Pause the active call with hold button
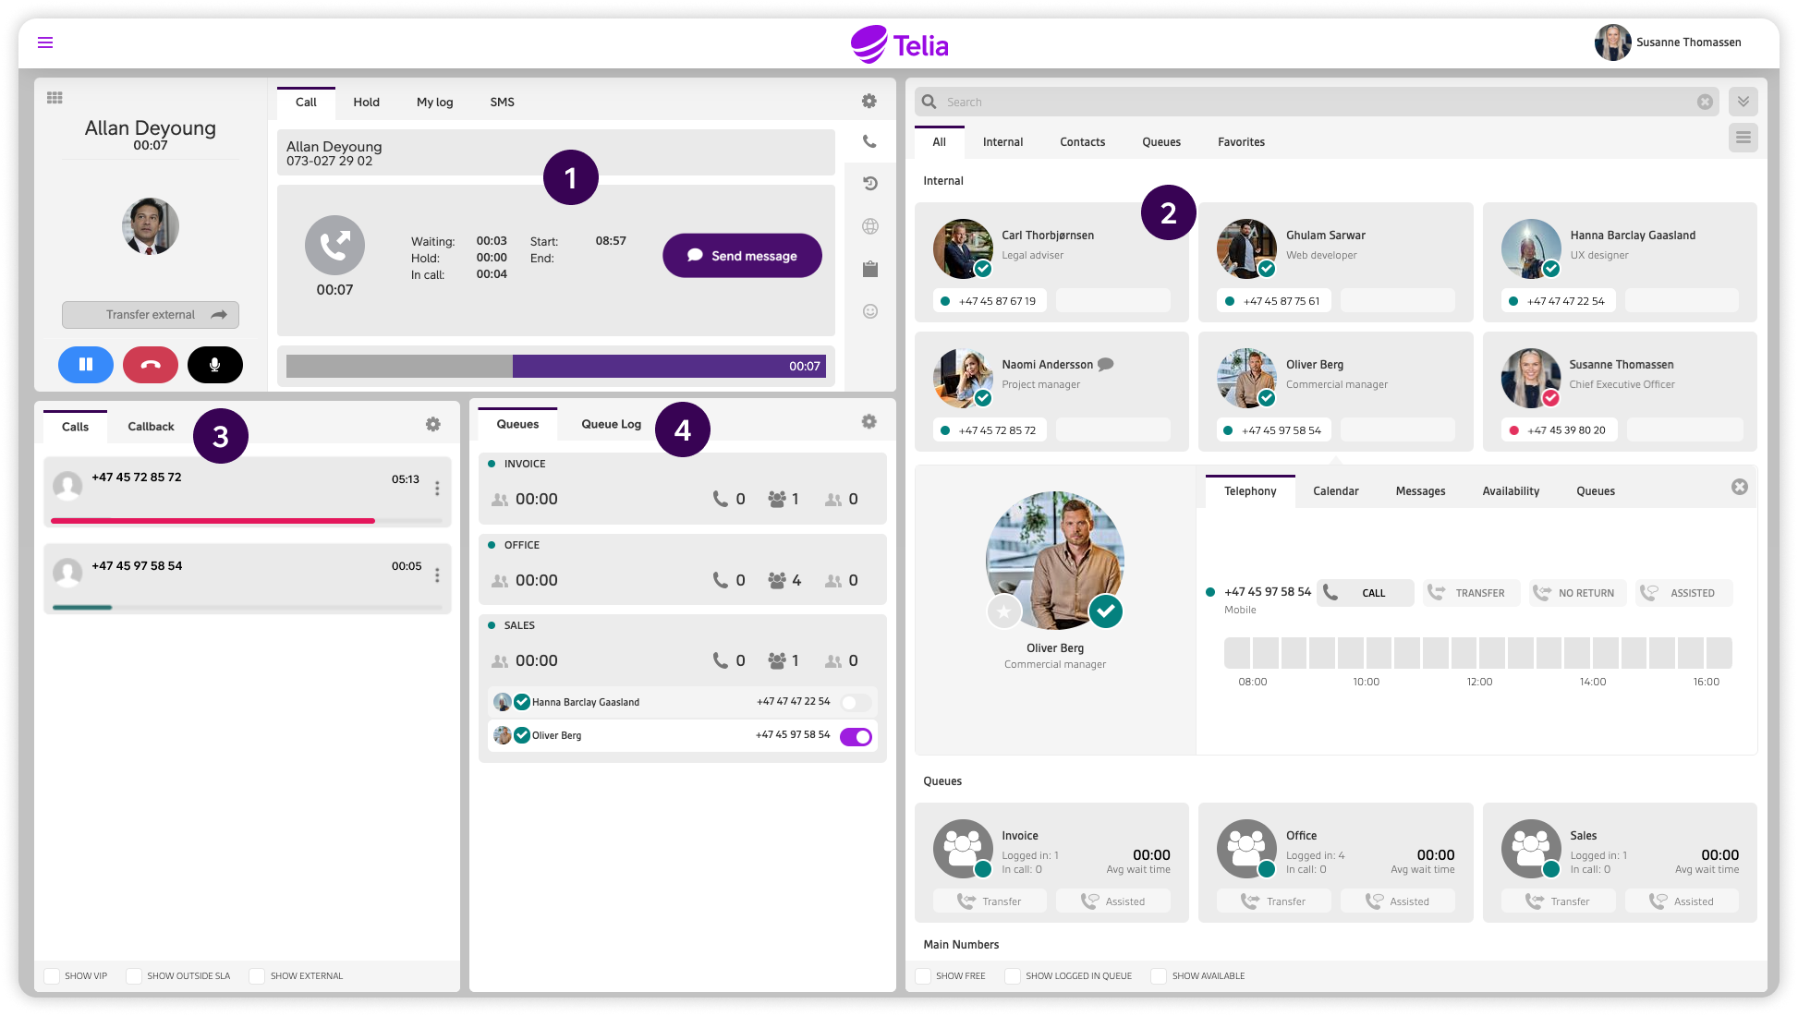The height and width of the screenshot is (1016, 1798). (86, 365)
